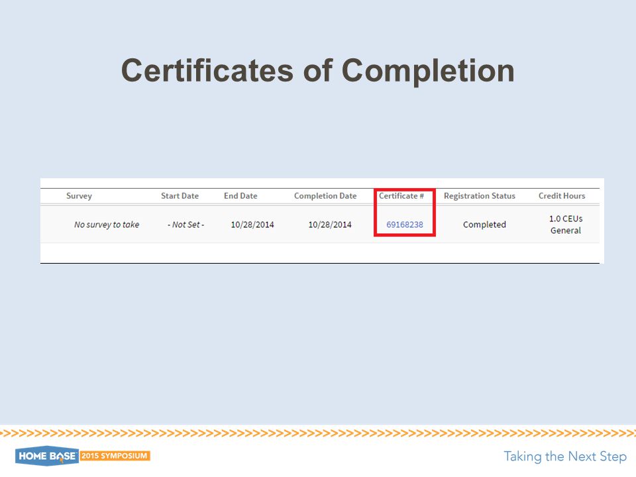
Task: Click the 'Certificates of Completion' slide title
Action: (317, 71)
